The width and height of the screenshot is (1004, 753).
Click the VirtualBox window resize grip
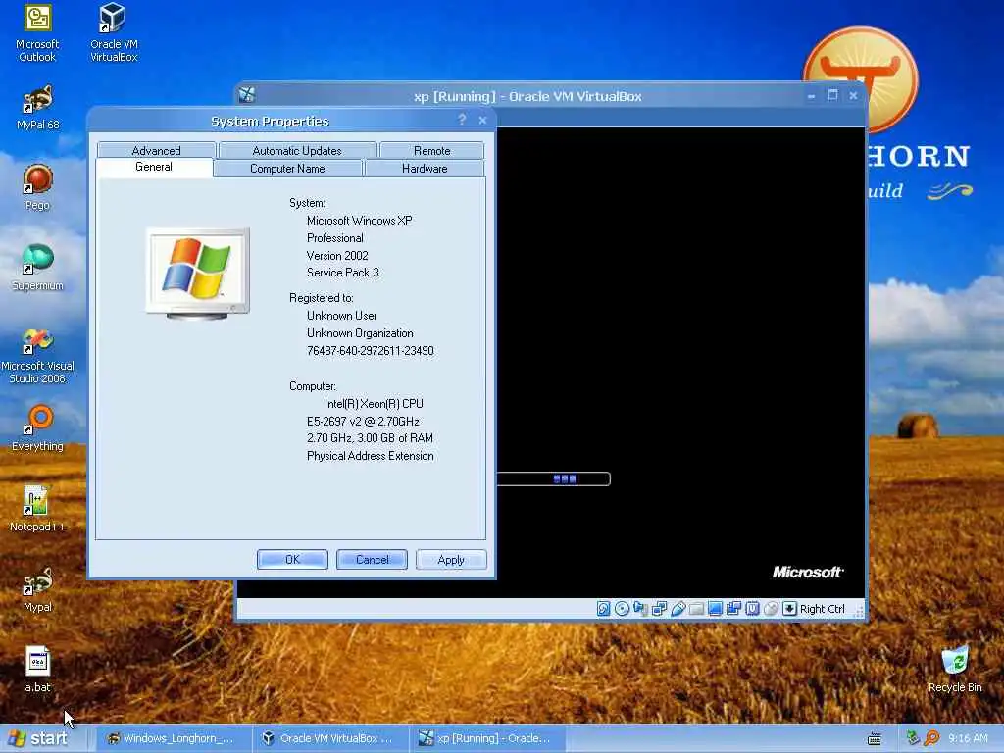[859, 612]
